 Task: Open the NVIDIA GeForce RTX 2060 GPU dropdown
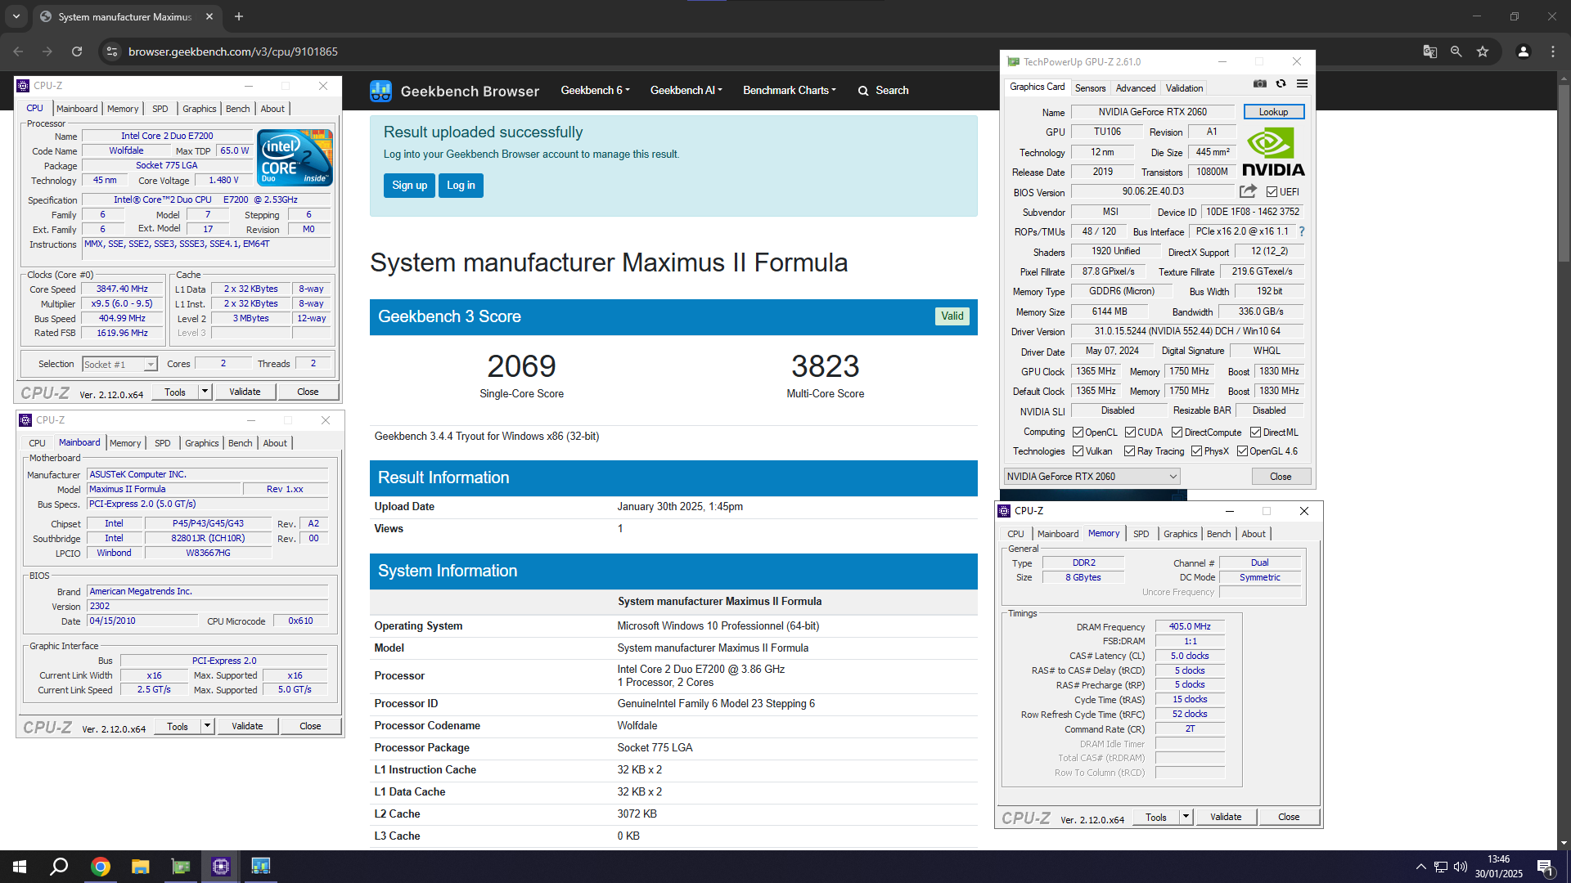1092,477
